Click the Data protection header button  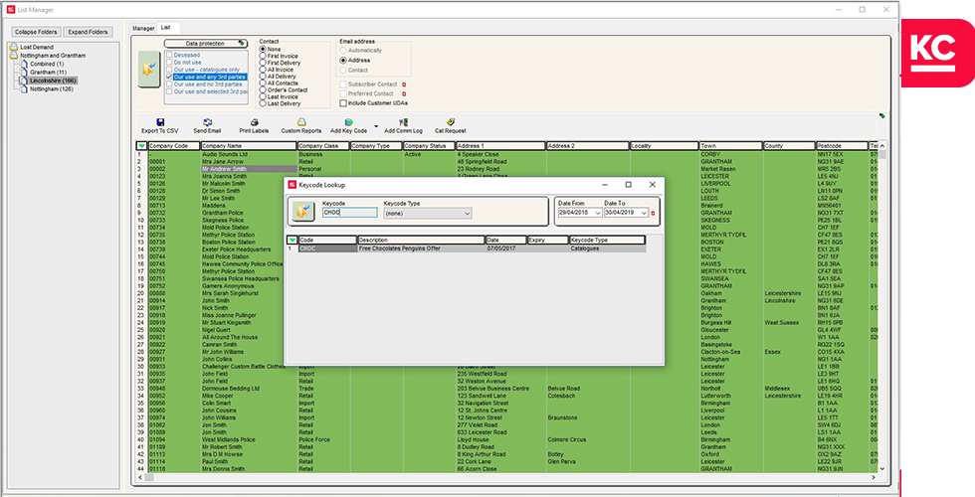click(206, 44)
